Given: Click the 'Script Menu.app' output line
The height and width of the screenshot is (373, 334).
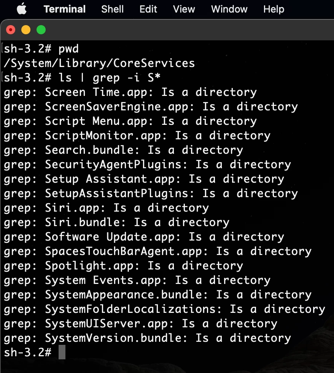Looking at the screenshot, I should tap(130, 121).
